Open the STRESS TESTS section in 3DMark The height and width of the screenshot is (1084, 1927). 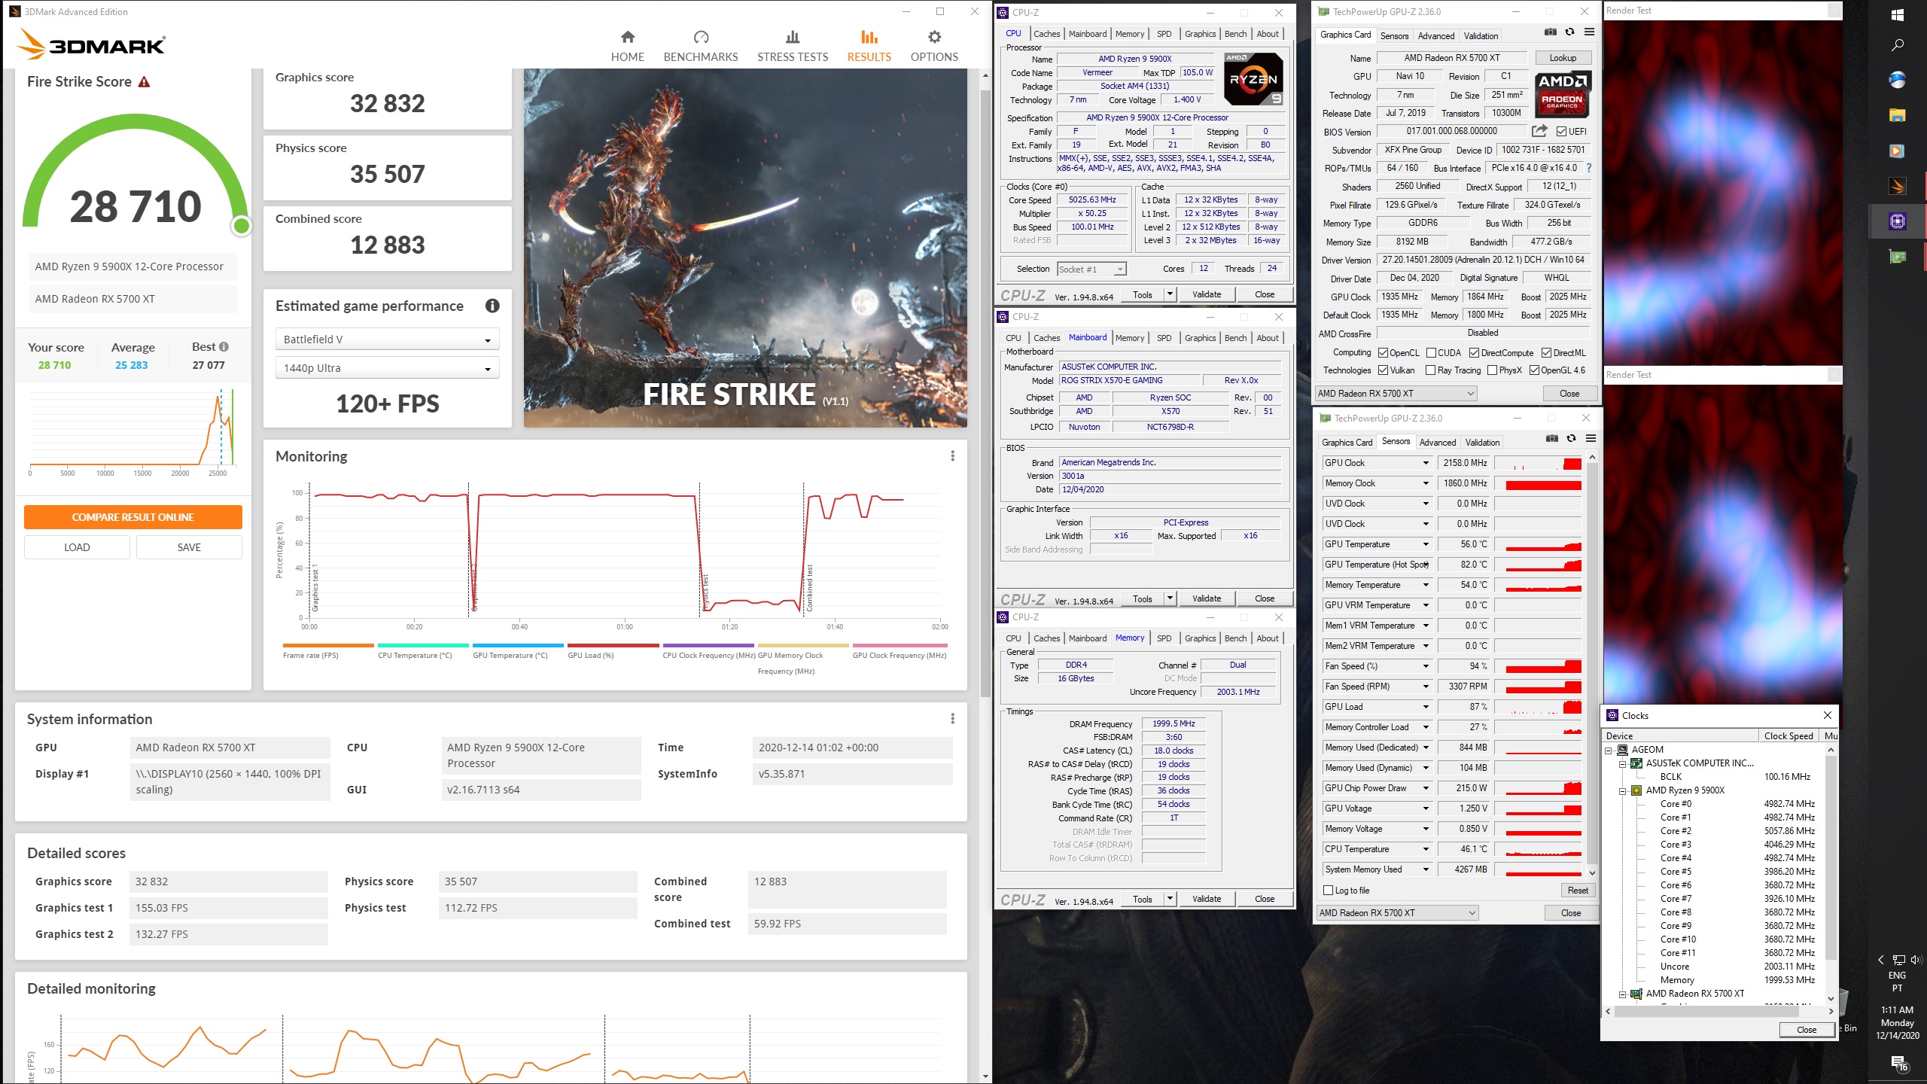pos(792,46)
